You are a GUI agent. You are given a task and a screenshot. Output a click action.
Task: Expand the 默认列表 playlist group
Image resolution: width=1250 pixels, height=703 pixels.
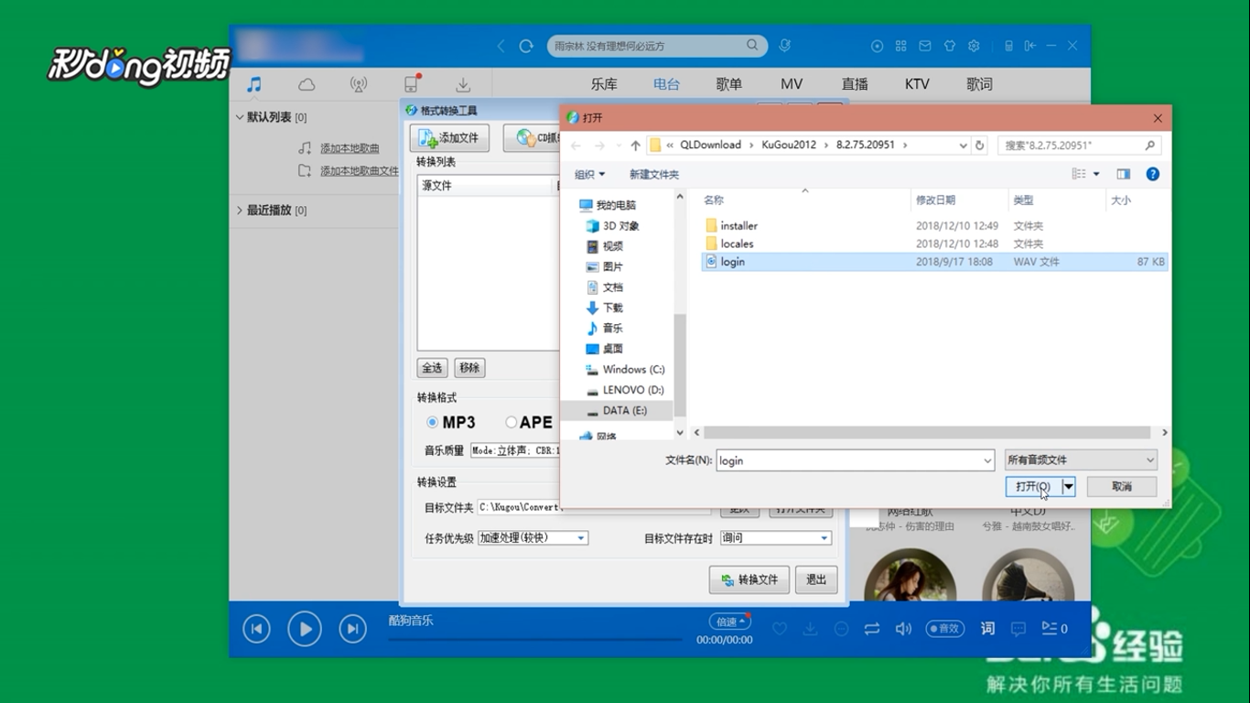point(240,117)
